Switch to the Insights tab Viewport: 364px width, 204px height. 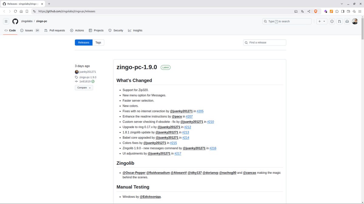[135, 31]
